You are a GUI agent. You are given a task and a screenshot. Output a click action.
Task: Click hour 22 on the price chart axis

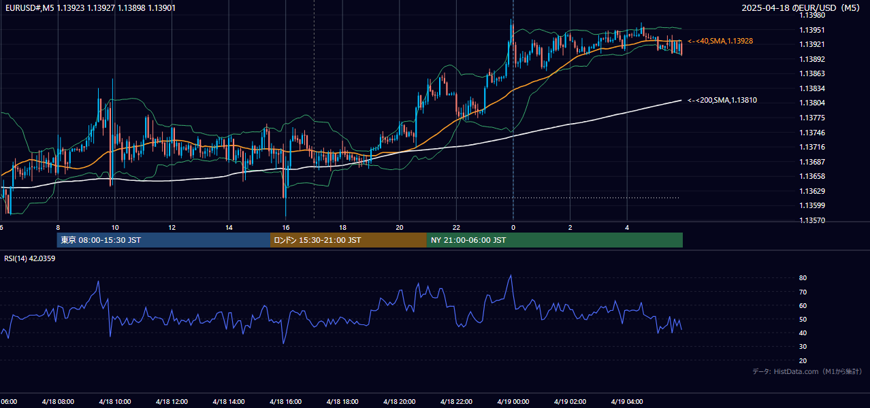pos(456,228)
